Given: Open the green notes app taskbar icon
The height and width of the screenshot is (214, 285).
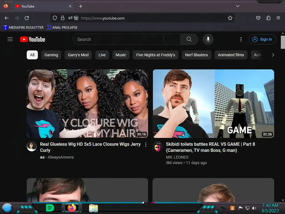Looking at the screenshot, I should click(50, 208).
